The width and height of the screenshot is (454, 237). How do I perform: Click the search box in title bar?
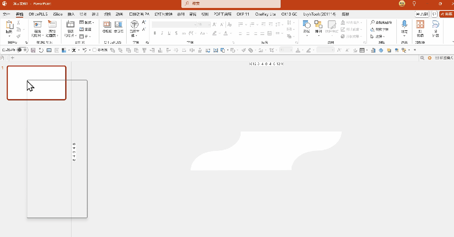(231, 4)
